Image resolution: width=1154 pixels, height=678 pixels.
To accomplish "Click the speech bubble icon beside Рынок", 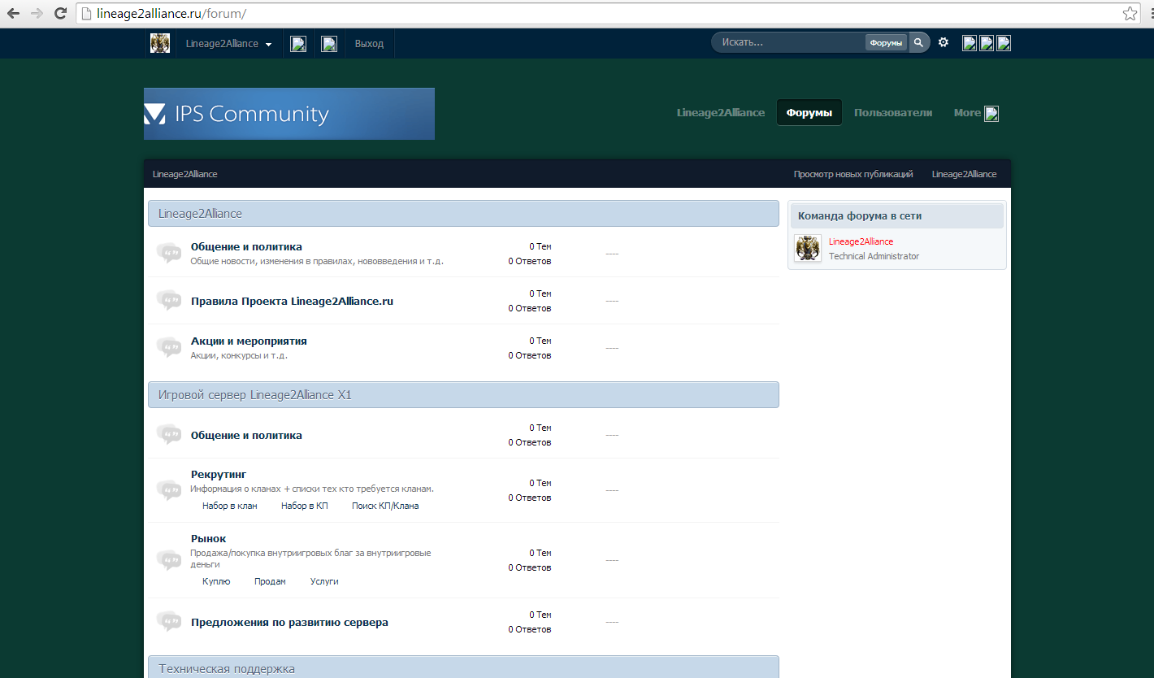I will (169, 560).
